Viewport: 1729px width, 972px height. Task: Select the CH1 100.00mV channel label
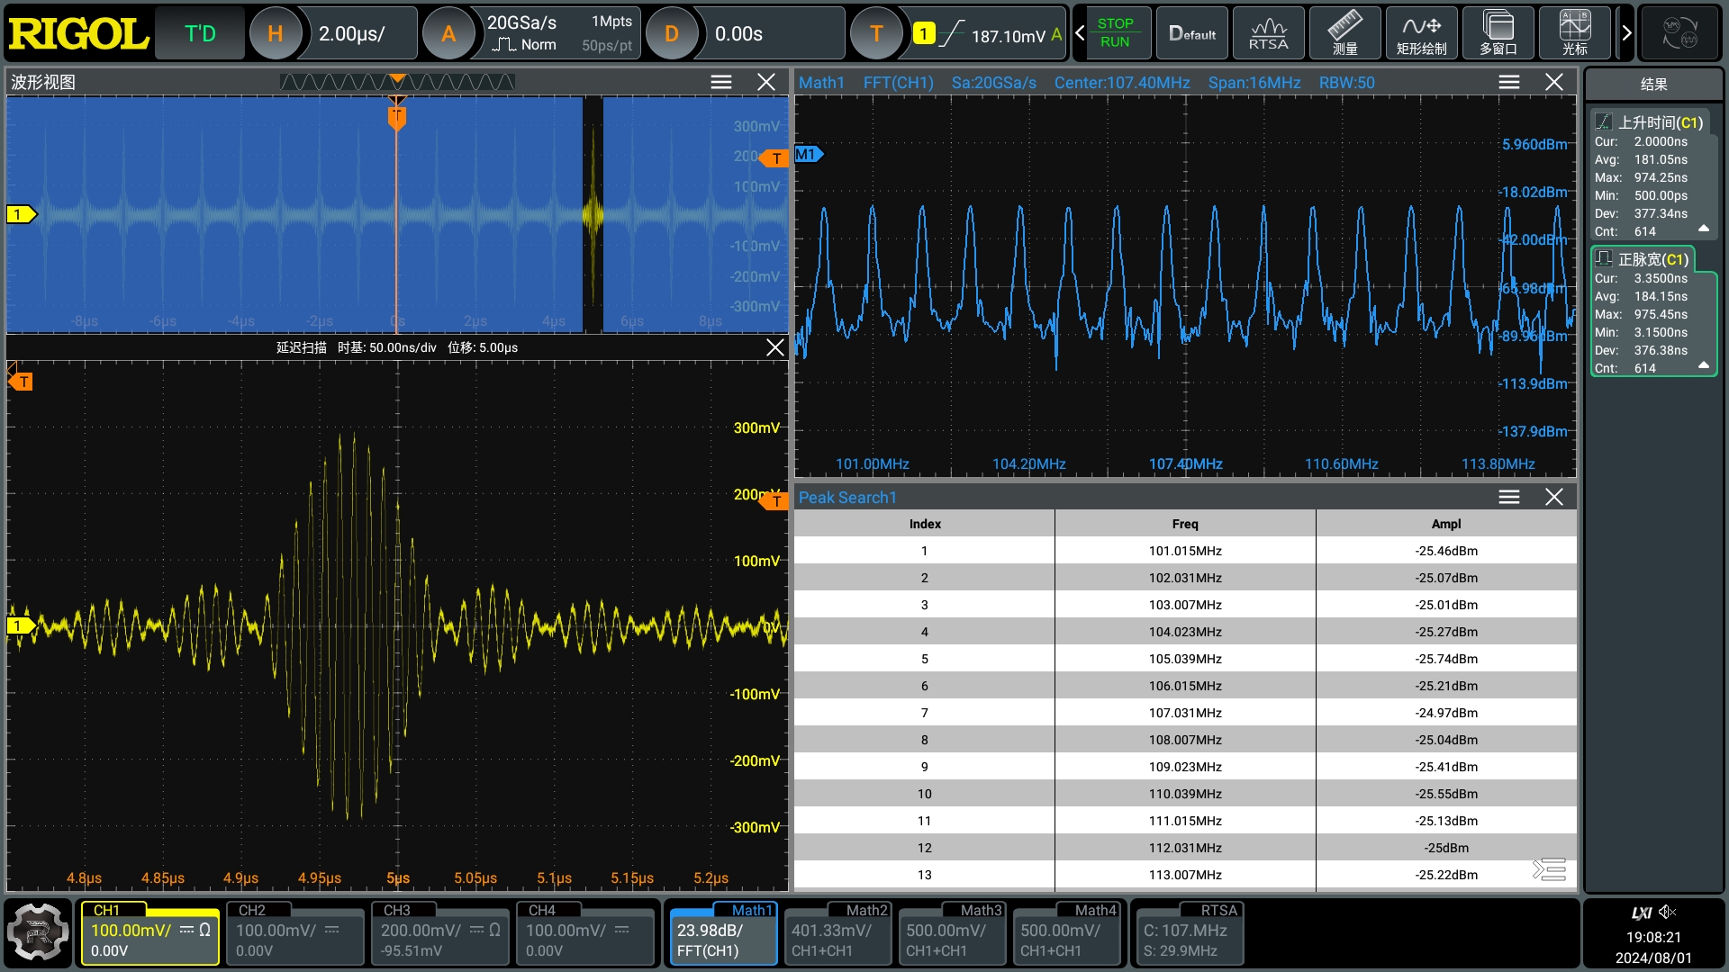tap(149, 934)
